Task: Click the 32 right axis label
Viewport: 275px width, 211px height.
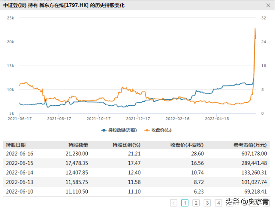Action: click(263, 18)
